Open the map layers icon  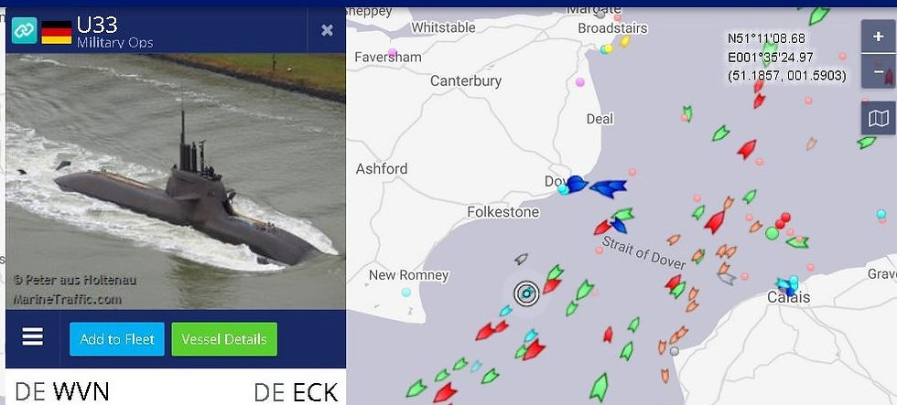pyautogui.click(x=878, y=119)
